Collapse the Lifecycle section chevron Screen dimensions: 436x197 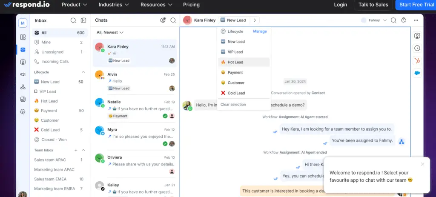tap(83, 72)
